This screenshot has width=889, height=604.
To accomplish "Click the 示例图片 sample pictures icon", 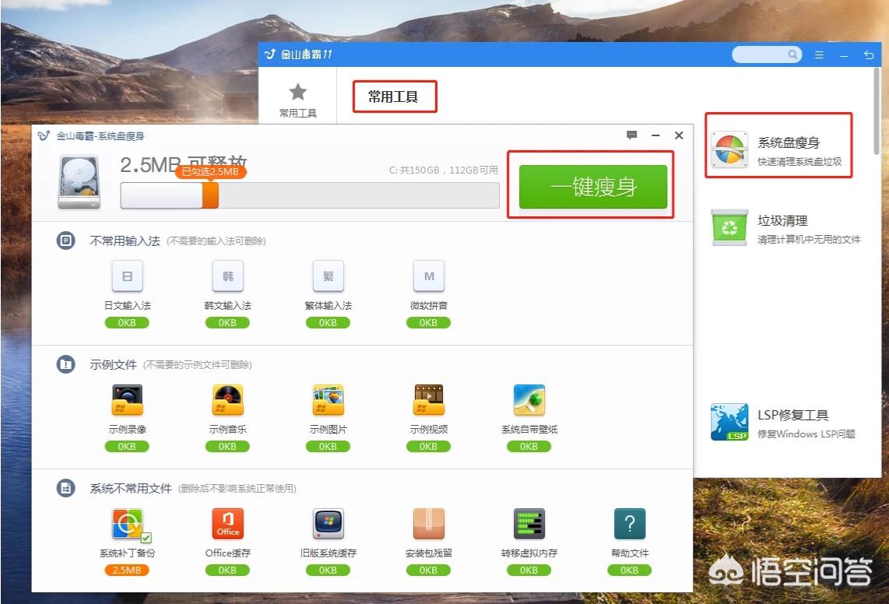I will [328, 400].
